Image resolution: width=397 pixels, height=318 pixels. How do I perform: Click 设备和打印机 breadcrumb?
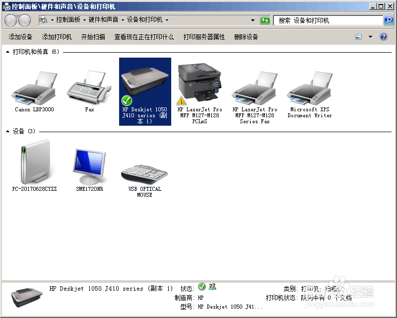pyautogui.click(x=144, y=20)
